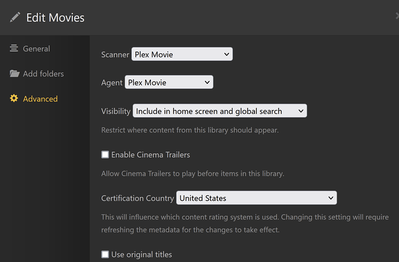Expand the Agent Plex Movie dropdown

pos(169,83)
